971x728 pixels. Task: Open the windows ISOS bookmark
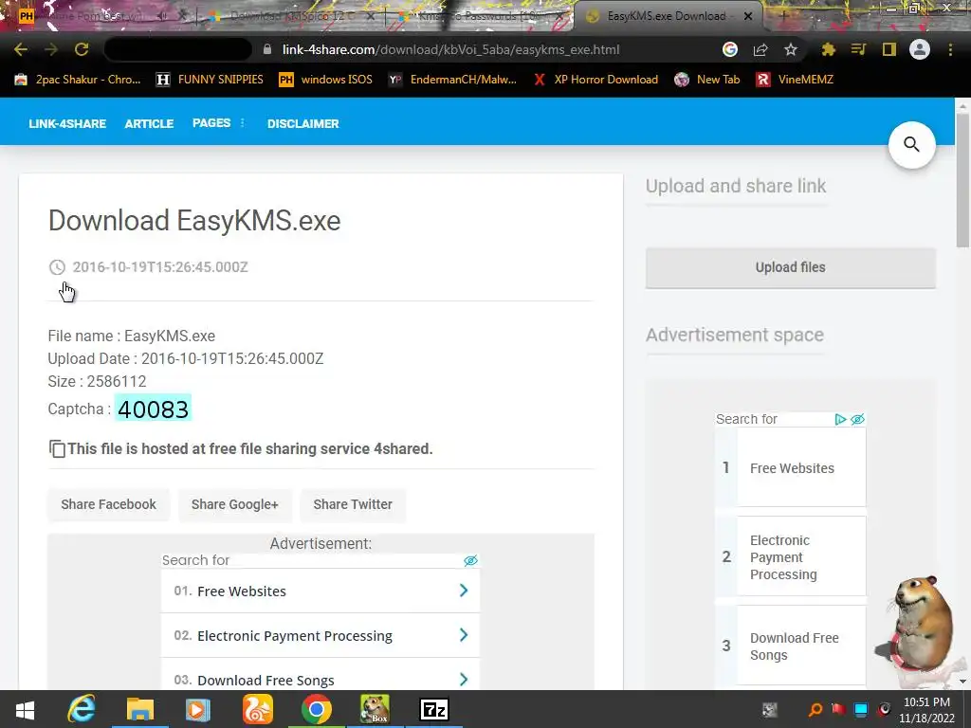[x=326, y=80]
